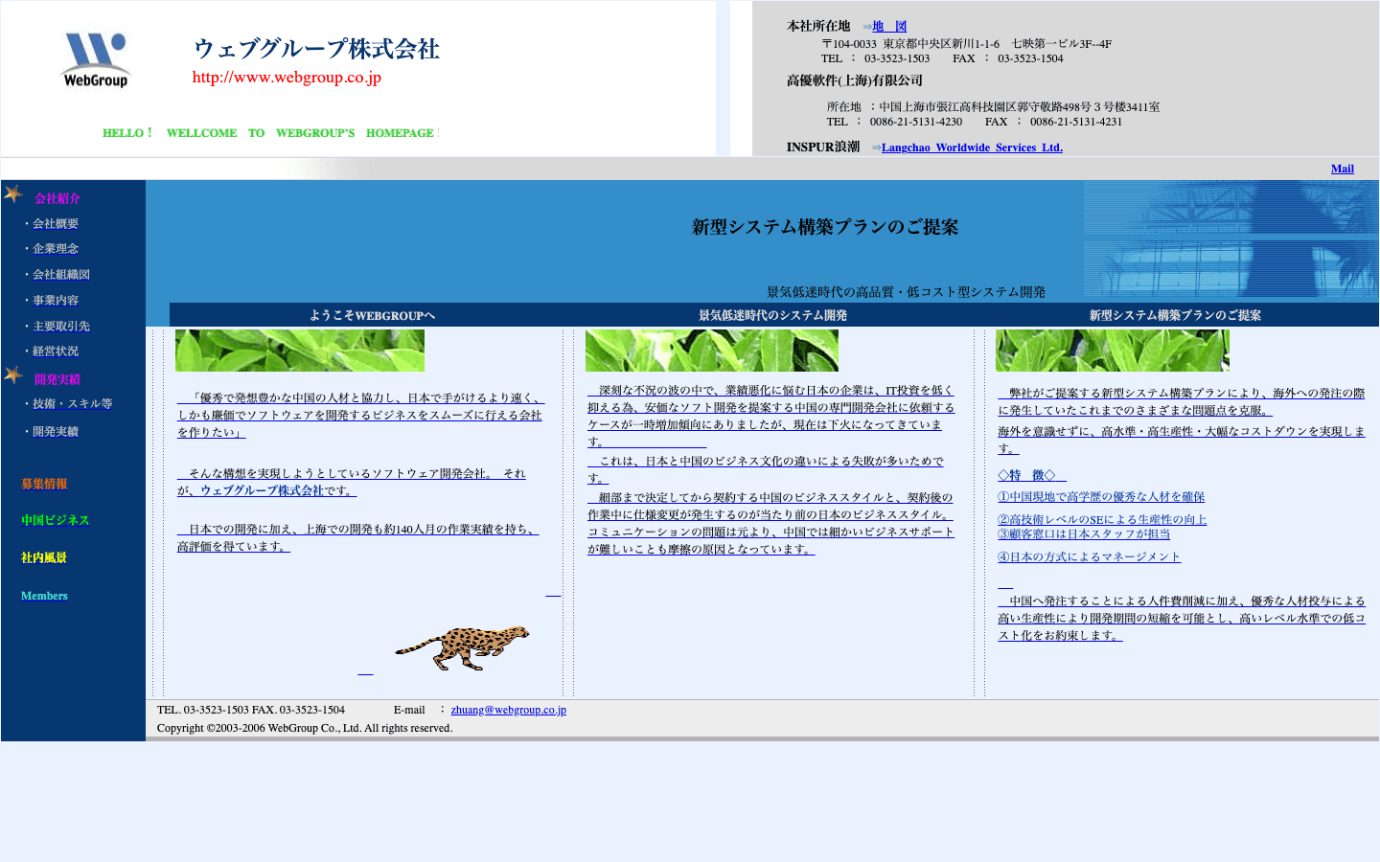1380x862 pixels.
Task: Click the leaf image in the 新型システム構築プラン column
Action: click(x=1113, y=351)
